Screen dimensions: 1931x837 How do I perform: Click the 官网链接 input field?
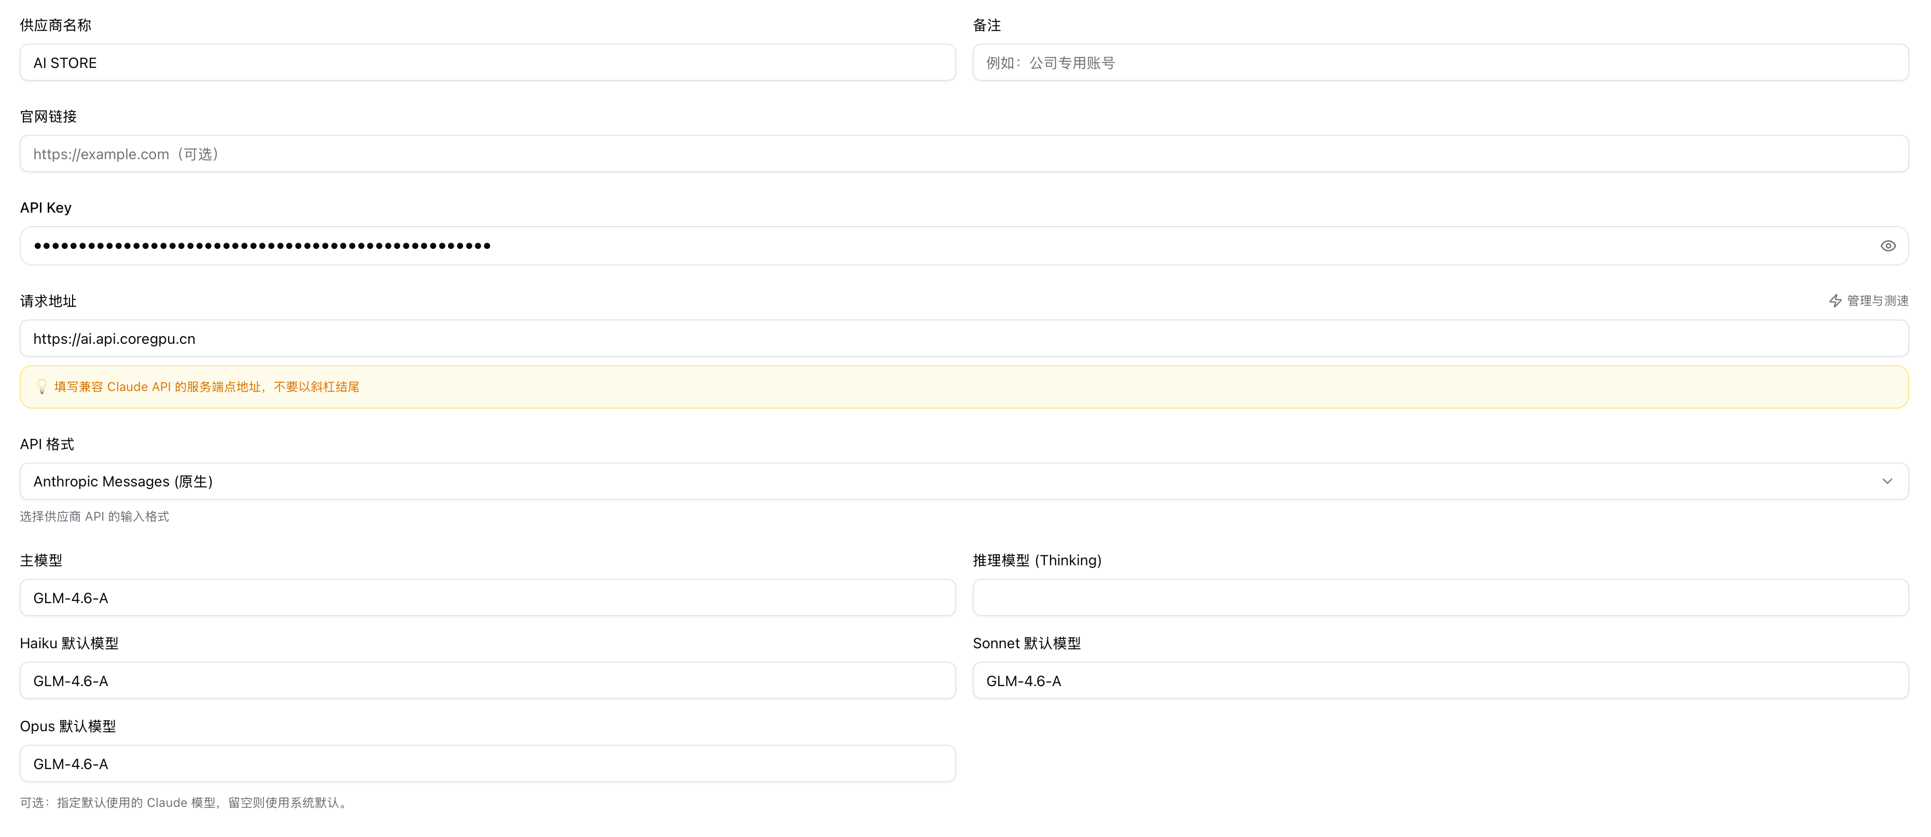tap(964, 154)
